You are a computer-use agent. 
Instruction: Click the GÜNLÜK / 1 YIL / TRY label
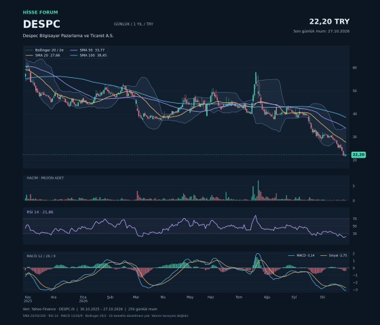click(x=134, y=24)
